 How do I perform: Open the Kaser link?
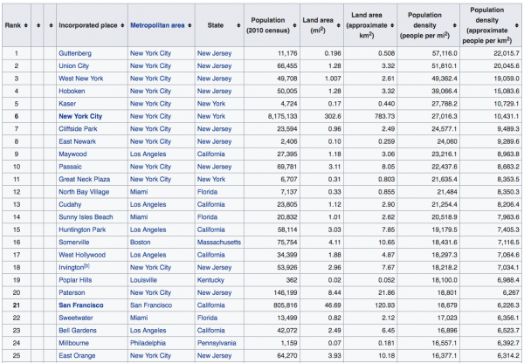pyautogui.click(x=67, y=104)
